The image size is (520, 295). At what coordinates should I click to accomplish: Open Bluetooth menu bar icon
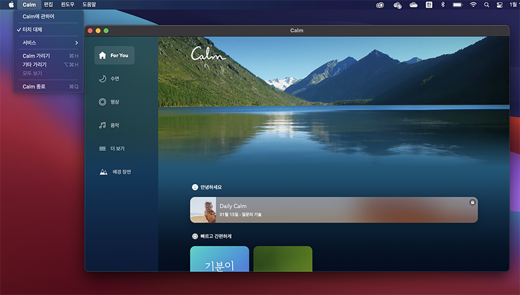tap(443, 5)
